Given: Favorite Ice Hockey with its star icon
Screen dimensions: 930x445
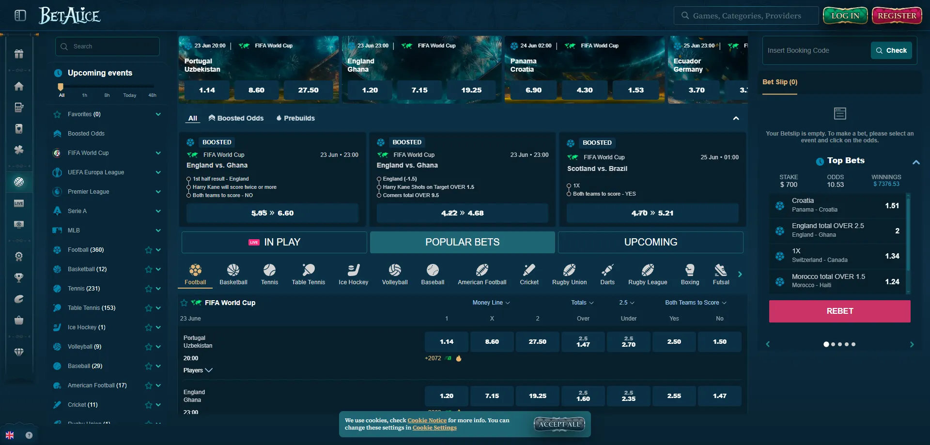Looking at the screenshot, I should (149, 327).
